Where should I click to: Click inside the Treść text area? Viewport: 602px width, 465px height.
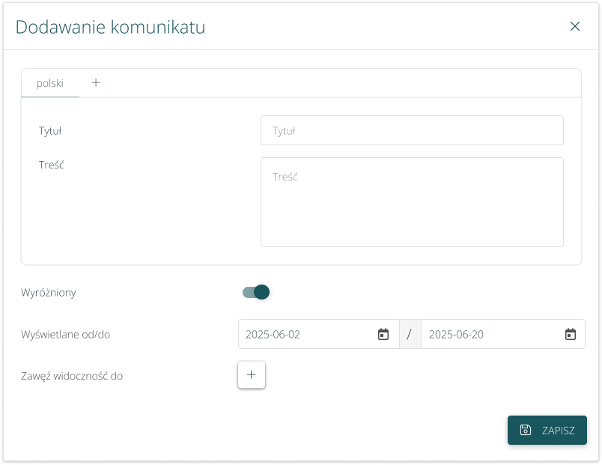[x=412, y=202]
